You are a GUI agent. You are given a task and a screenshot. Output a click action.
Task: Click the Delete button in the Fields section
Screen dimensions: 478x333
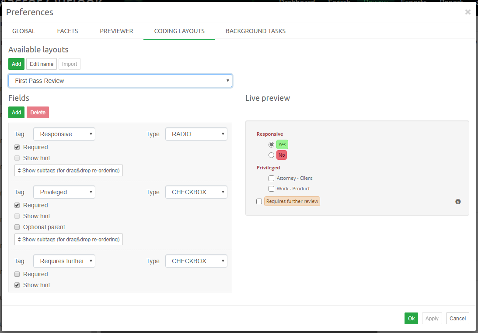[38, 112]
